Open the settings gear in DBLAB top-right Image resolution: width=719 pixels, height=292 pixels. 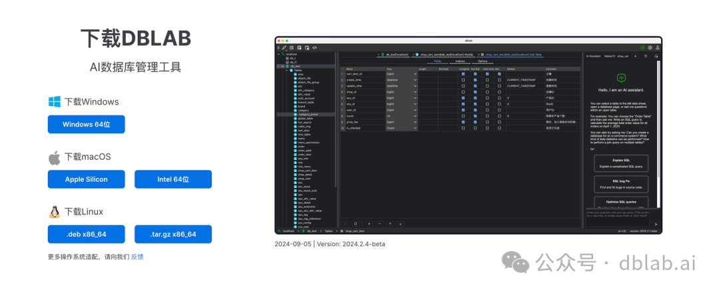(650, 48)
